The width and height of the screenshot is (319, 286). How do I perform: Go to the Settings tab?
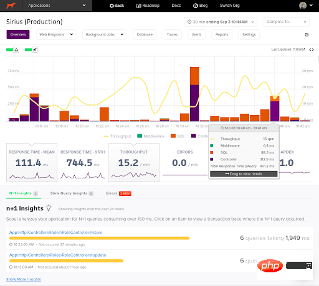tap(249, 35)
